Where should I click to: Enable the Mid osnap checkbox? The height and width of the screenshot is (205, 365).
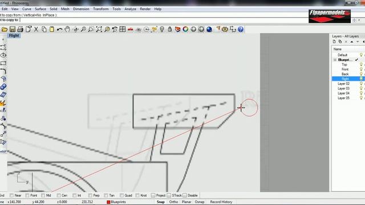point(43,195)
